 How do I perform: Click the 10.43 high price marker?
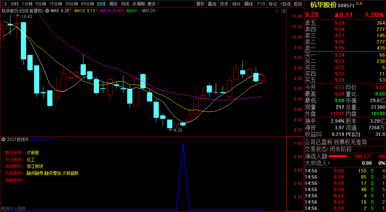pyautogui.click(x=27, y=16)
